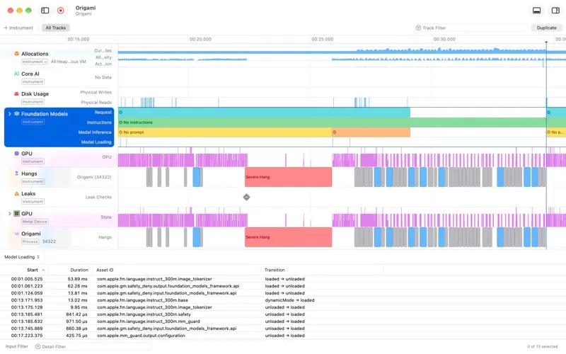Select the 13.81 ms duration cell

[78, 293]
